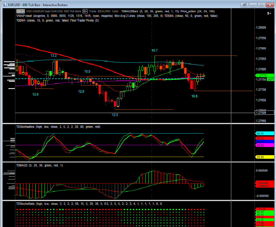
Task: Click the -0.000500 MACD axis label
Action: coord(262,196)
